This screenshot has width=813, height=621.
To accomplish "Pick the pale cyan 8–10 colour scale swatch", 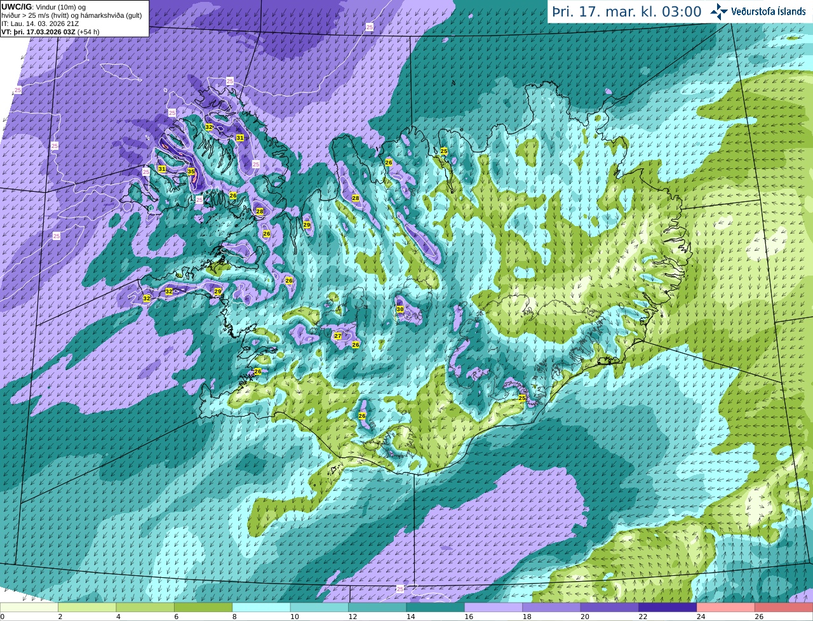I will pos(261,608).
